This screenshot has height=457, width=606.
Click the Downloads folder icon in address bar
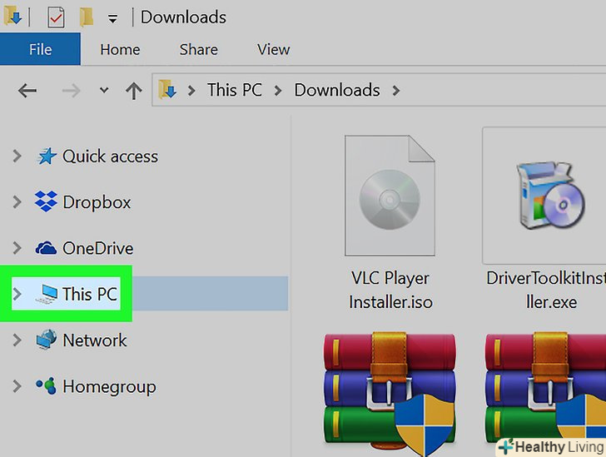coord(168,90)
